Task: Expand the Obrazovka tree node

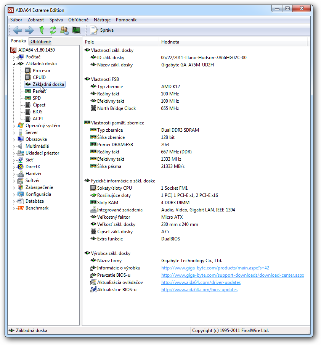Action: (14, 140)
